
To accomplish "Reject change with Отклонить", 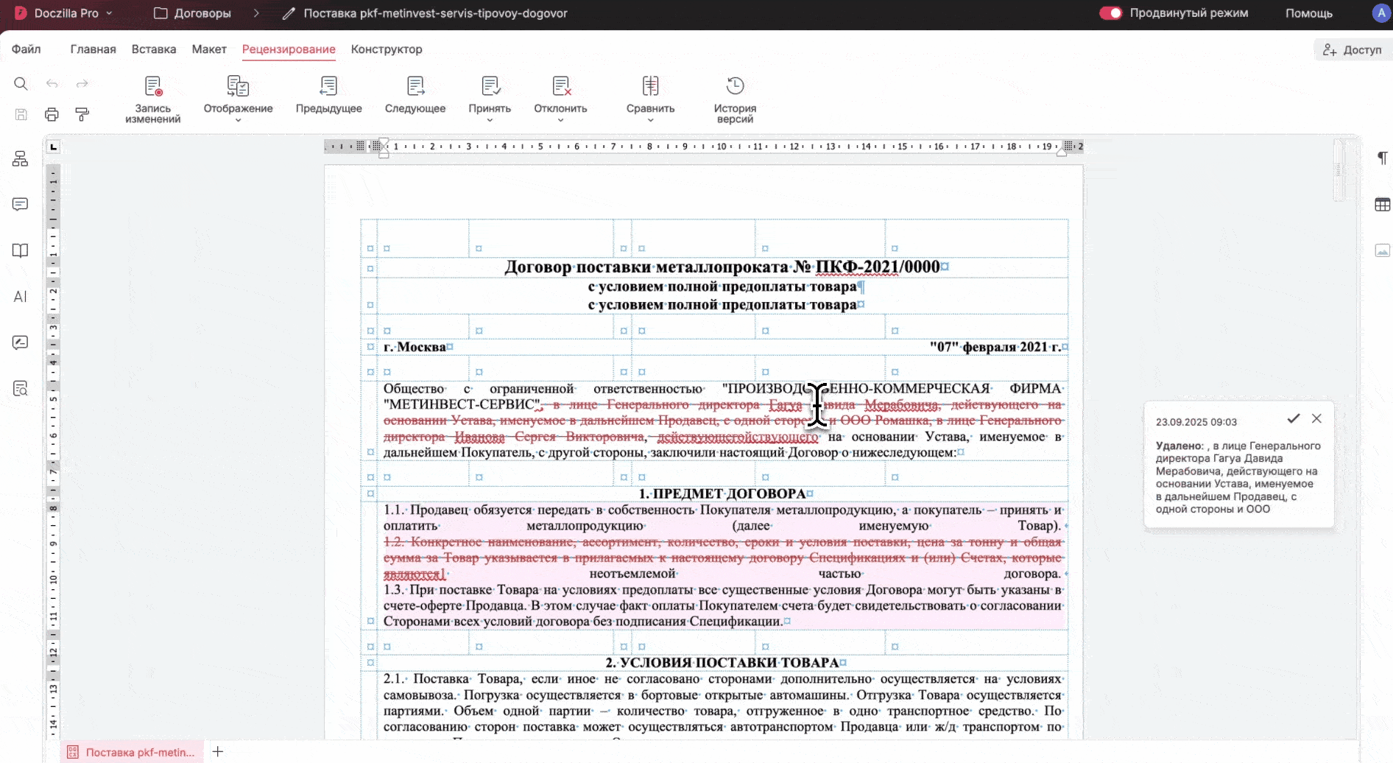I will tap(560, 98).
